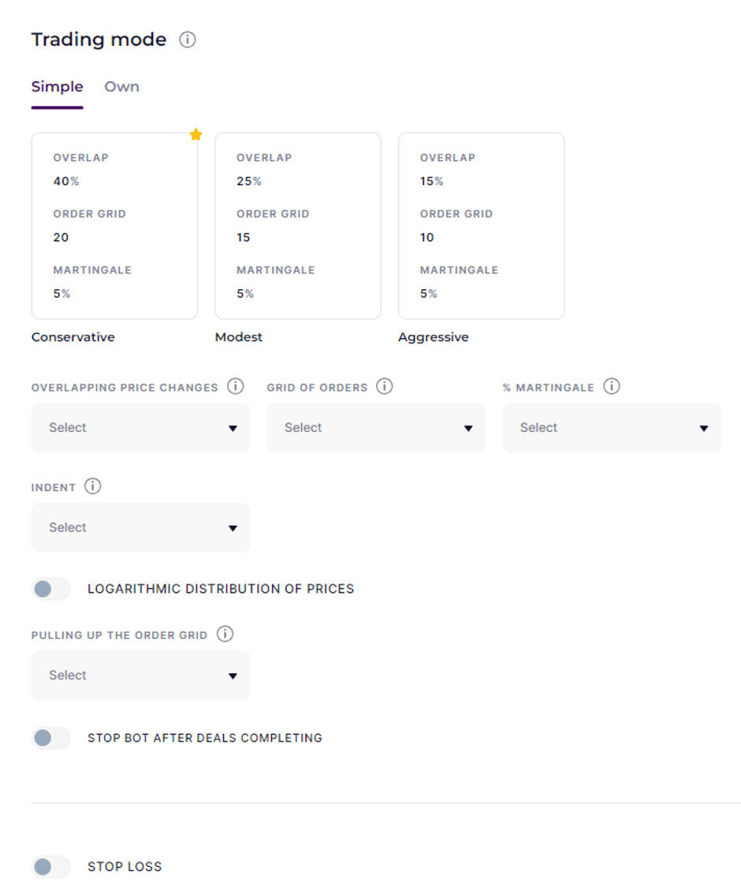Screen dimensions: 741x896
Task: Click 'LOGARITHMIC DISTRIBUTION OF PRICES' label
Action: click(x=221, y=589)
